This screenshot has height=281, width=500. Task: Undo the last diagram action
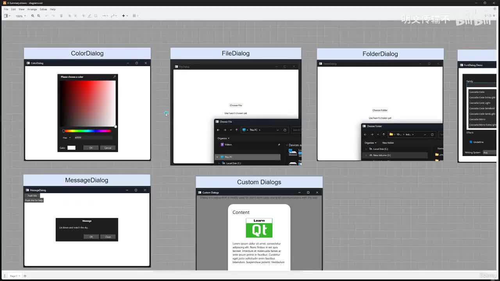click(46, 16)
